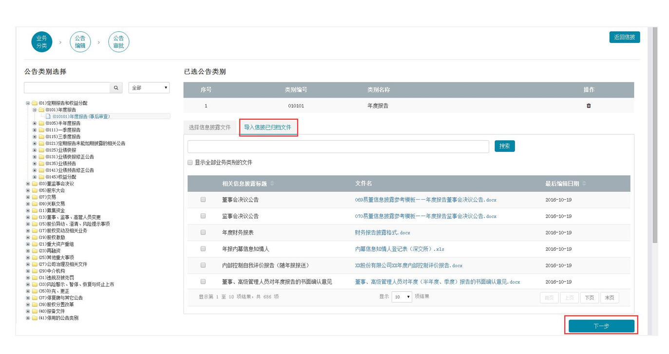The width and height of the screenshot is (669, 354).
Task: Click folder icon of (07)交易
Action: [35, 197]
